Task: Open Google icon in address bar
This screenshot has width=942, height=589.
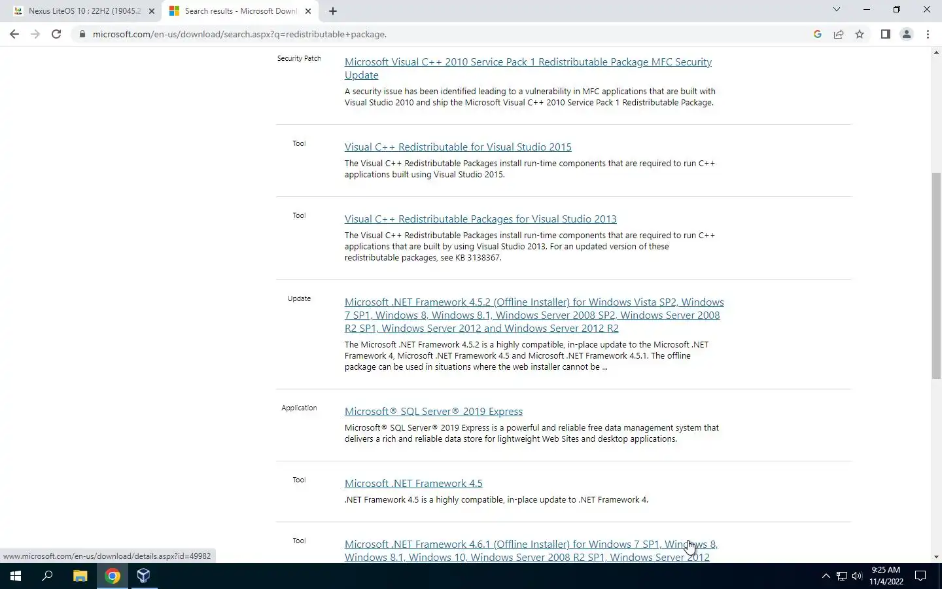Action: coord(818,34)
